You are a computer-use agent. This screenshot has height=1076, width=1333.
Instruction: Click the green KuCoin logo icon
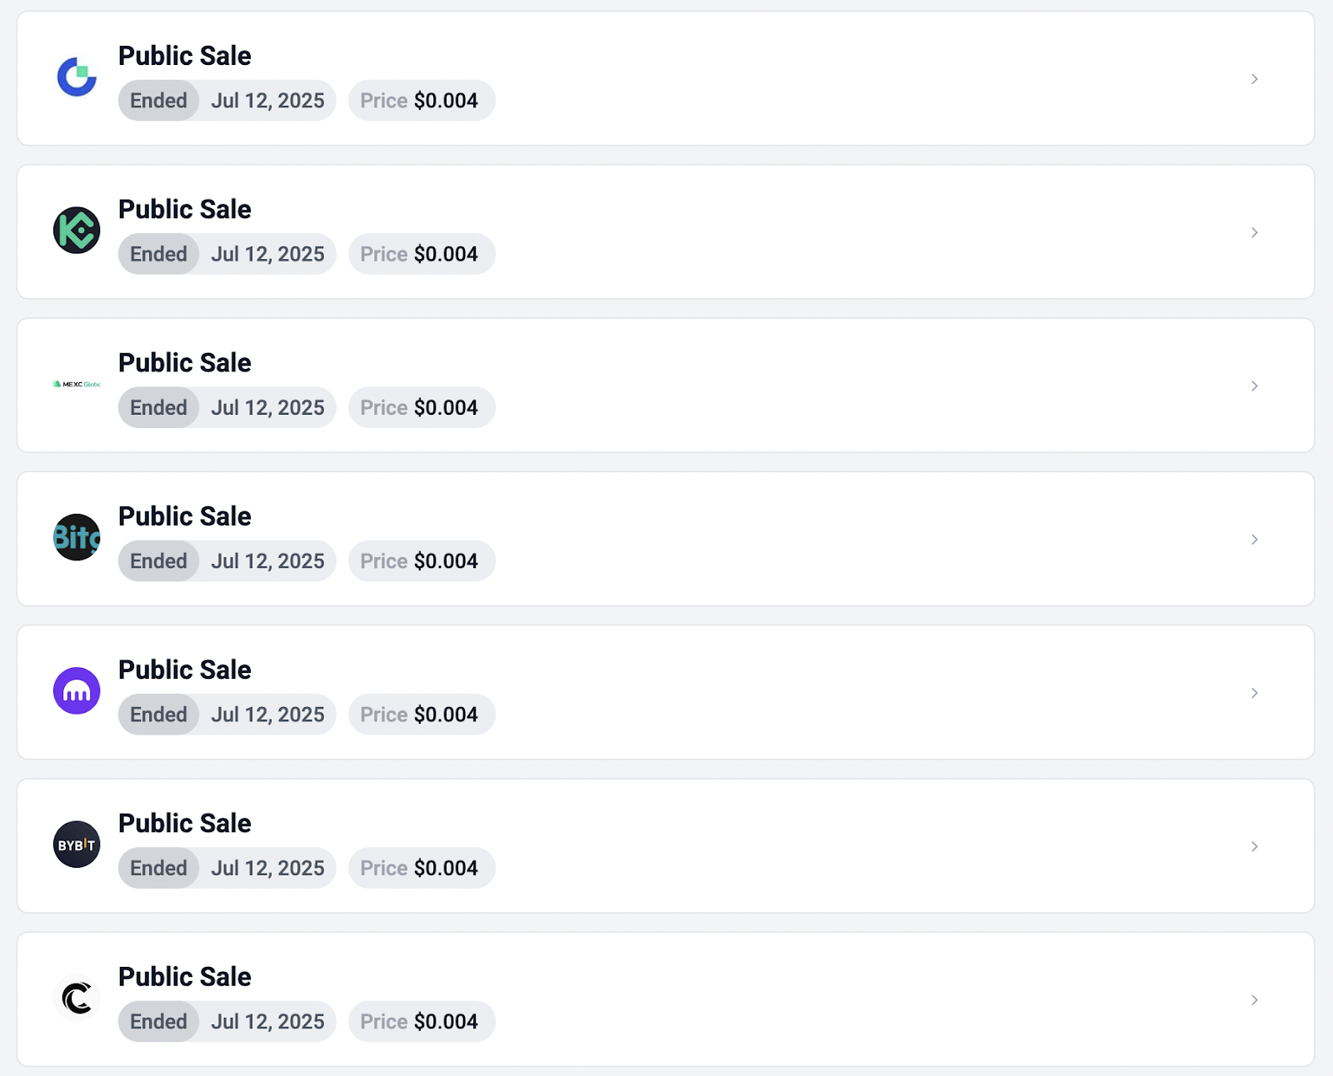click(x=77, y=231)
